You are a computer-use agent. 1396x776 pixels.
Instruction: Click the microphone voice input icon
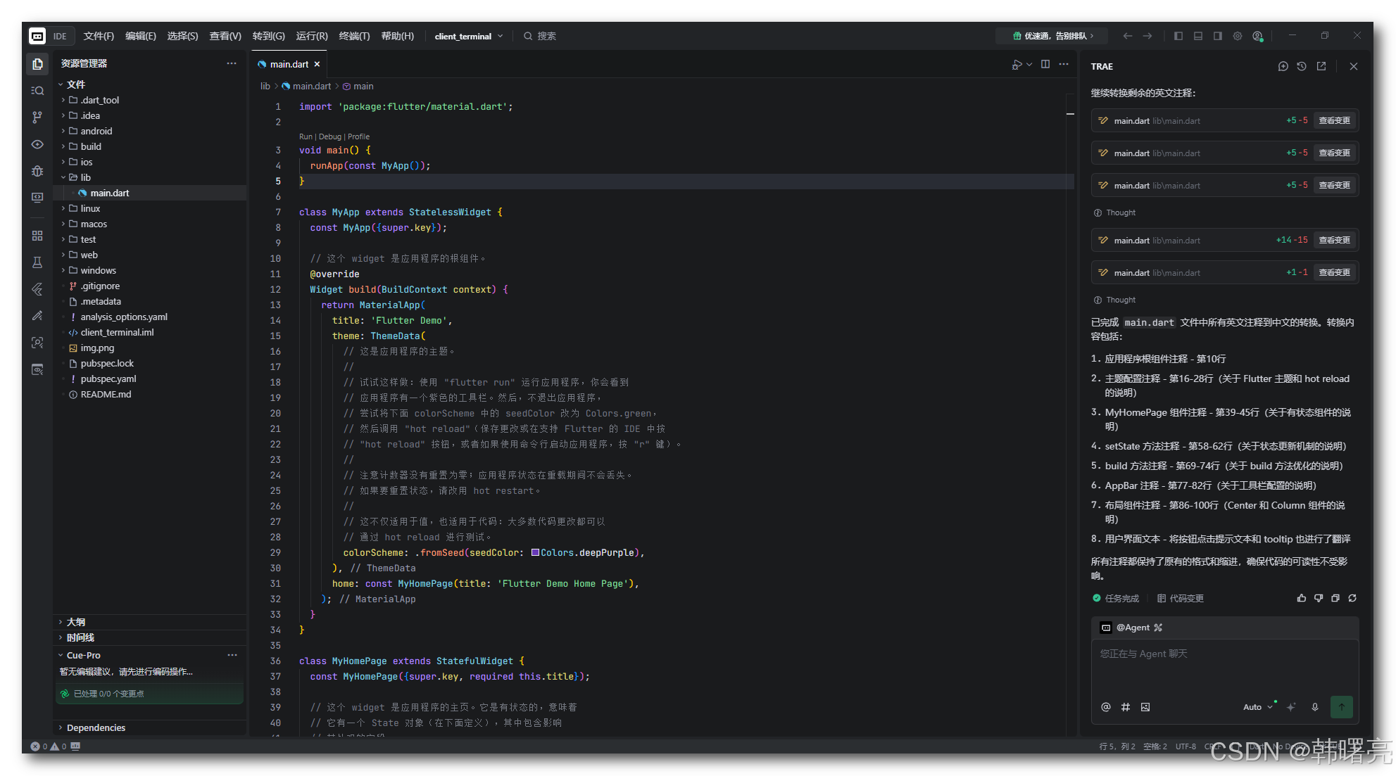(1315, 707)
